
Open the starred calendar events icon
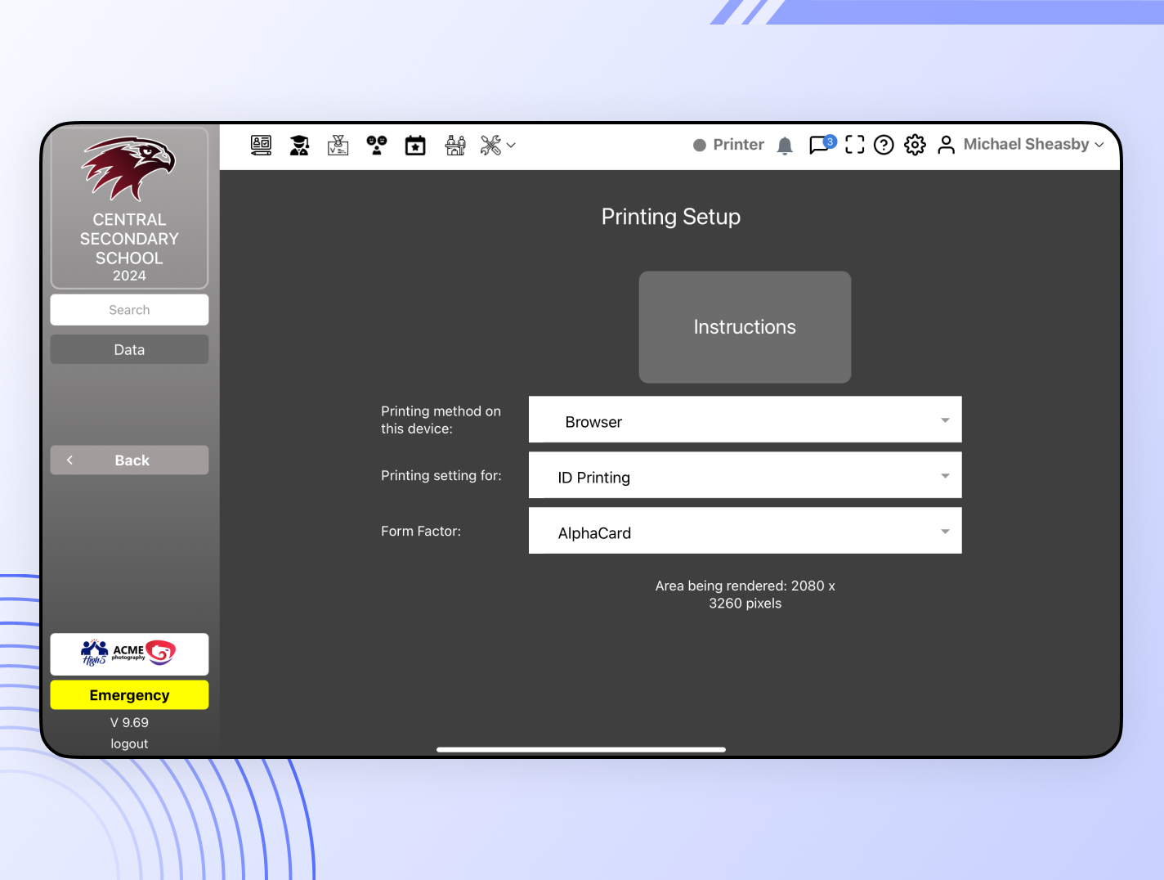414,145
